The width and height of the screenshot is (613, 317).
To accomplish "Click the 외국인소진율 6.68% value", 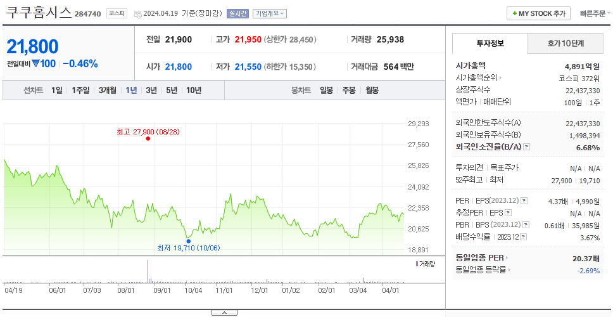I will point(588,148).
